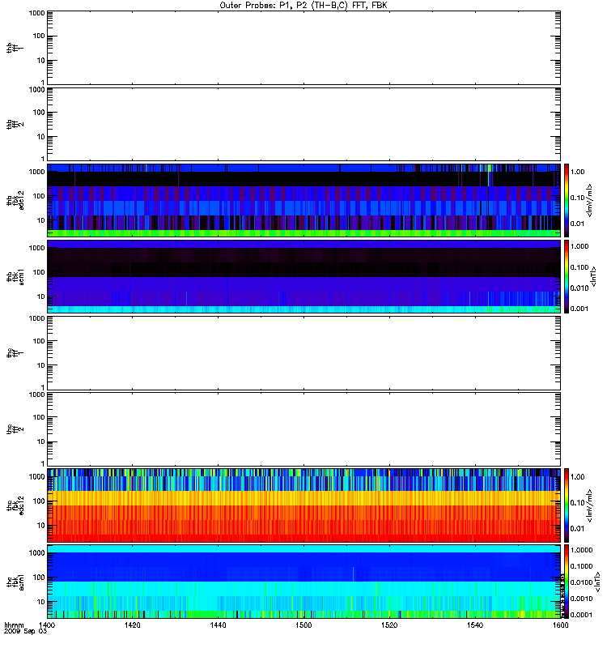
Task: Click the 'hhmm' axis unit label
Action: pos(14,625)
